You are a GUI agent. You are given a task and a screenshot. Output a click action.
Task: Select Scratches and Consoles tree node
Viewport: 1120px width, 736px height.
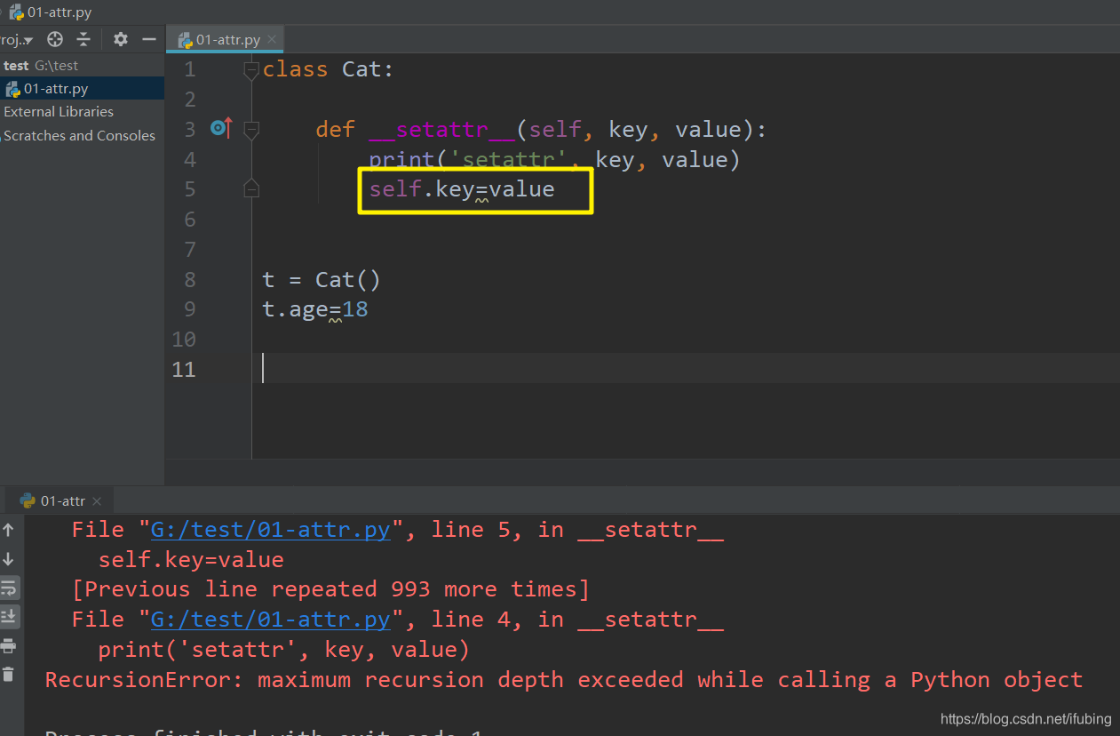point(79,136)
